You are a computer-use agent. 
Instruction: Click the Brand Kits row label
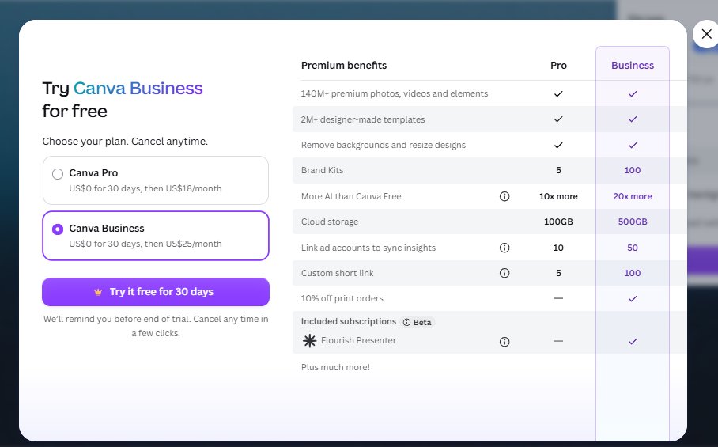click(322, 170)
